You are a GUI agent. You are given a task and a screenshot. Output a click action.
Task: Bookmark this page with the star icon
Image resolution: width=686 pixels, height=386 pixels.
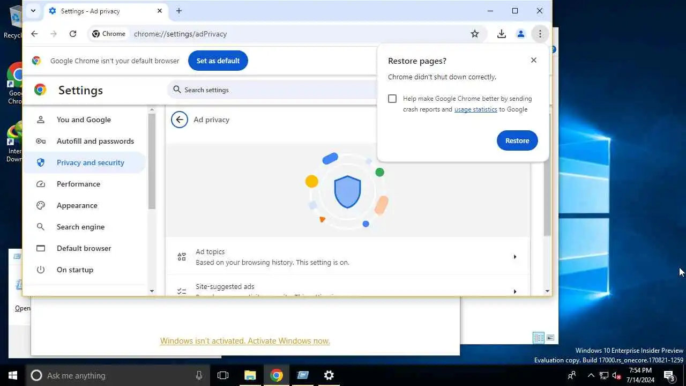coord(475,34)
